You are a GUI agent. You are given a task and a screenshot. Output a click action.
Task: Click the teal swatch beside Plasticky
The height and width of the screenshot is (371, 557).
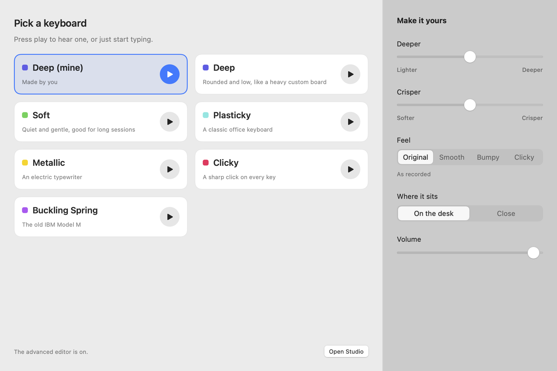click(x=206, y=115)
